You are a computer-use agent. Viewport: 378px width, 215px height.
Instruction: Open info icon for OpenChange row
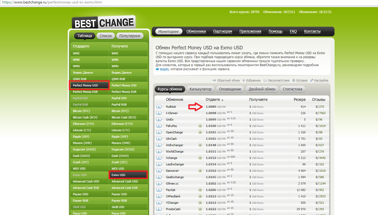tap(159, 132)
